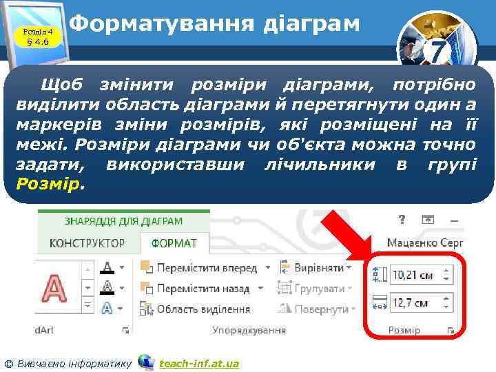Image resolution: width=496 pixels, height=372 pixels.
Task: Open ribbon display options icon
Action: click(428, 219)
